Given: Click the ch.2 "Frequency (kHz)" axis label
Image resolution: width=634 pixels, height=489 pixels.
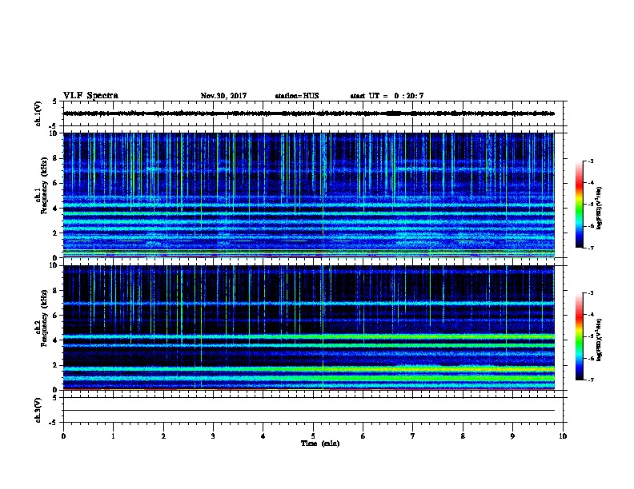Looking at the screenshot, I should [44, 318].
